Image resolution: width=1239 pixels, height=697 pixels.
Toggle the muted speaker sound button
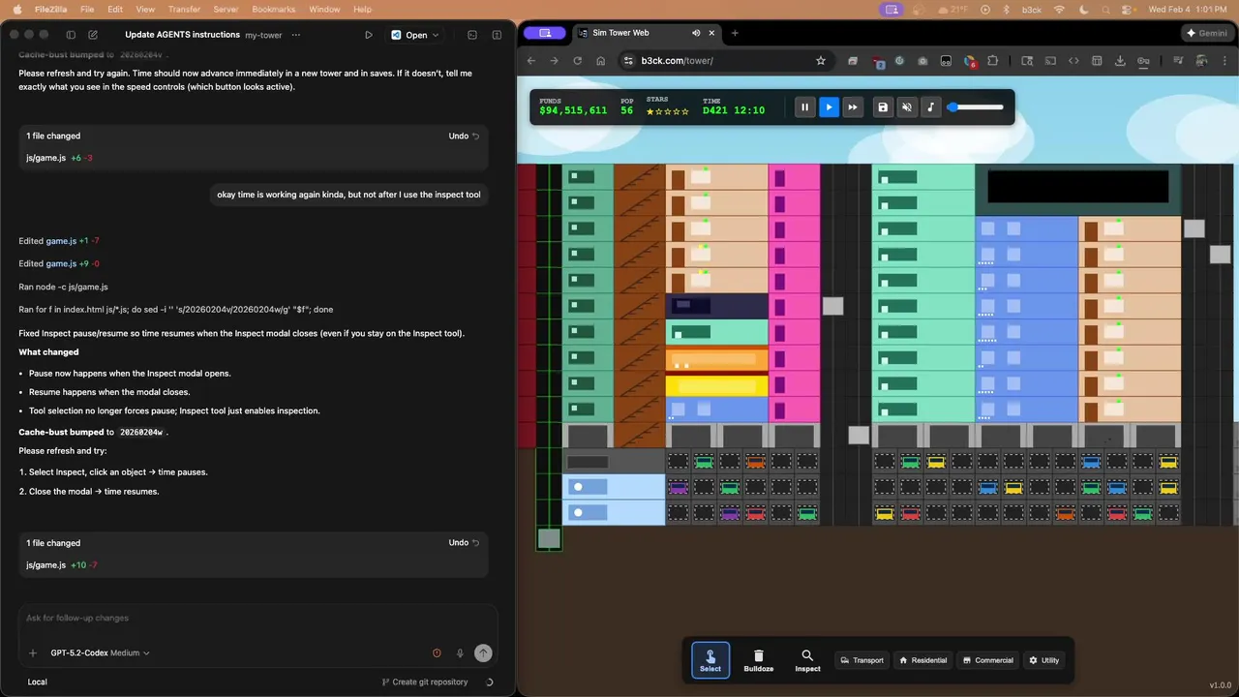click(907, 107)
